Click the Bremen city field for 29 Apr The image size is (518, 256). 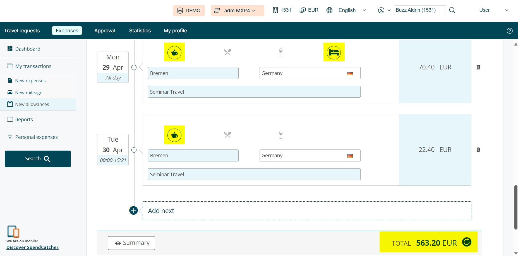[x=193, y=73]
